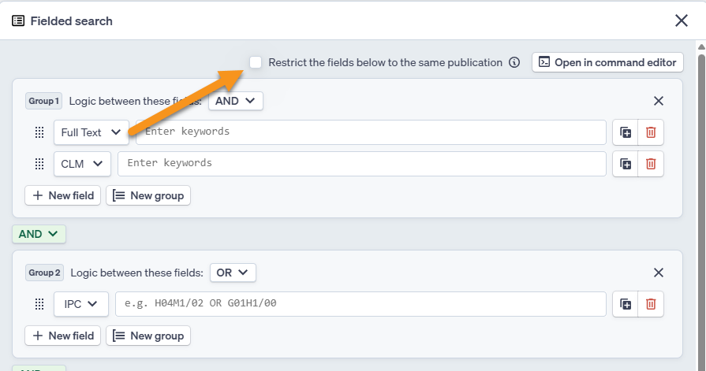Change Group 2 logic OR dropdown
The image size is (706, 371).
click(233, 273)
